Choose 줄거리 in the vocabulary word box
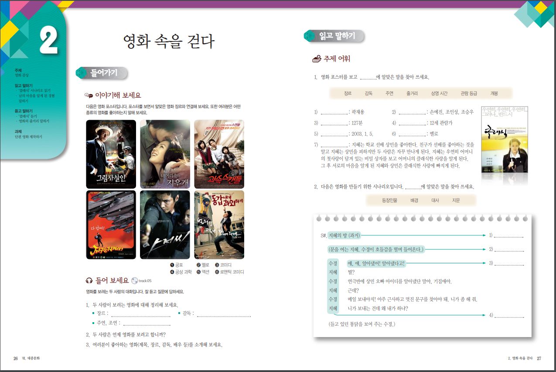Screen dimensions: 556x372 click(x=412, y=93)
